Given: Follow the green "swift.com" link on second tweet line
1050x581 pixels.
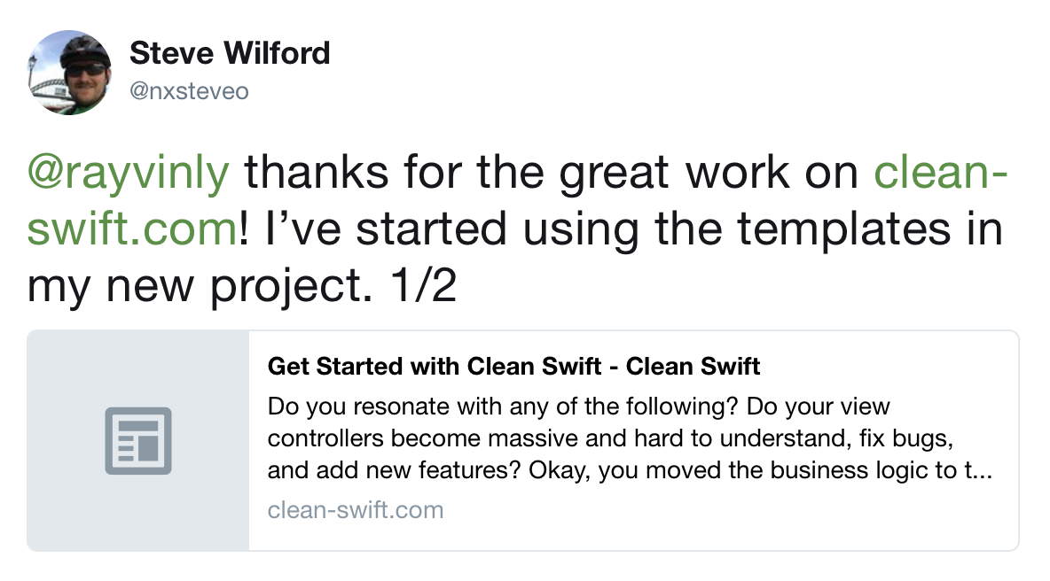Looking at the screenshot, I should point(131,229).
